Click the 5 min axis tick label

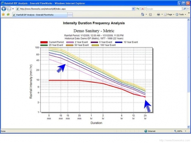coord(49,117)
